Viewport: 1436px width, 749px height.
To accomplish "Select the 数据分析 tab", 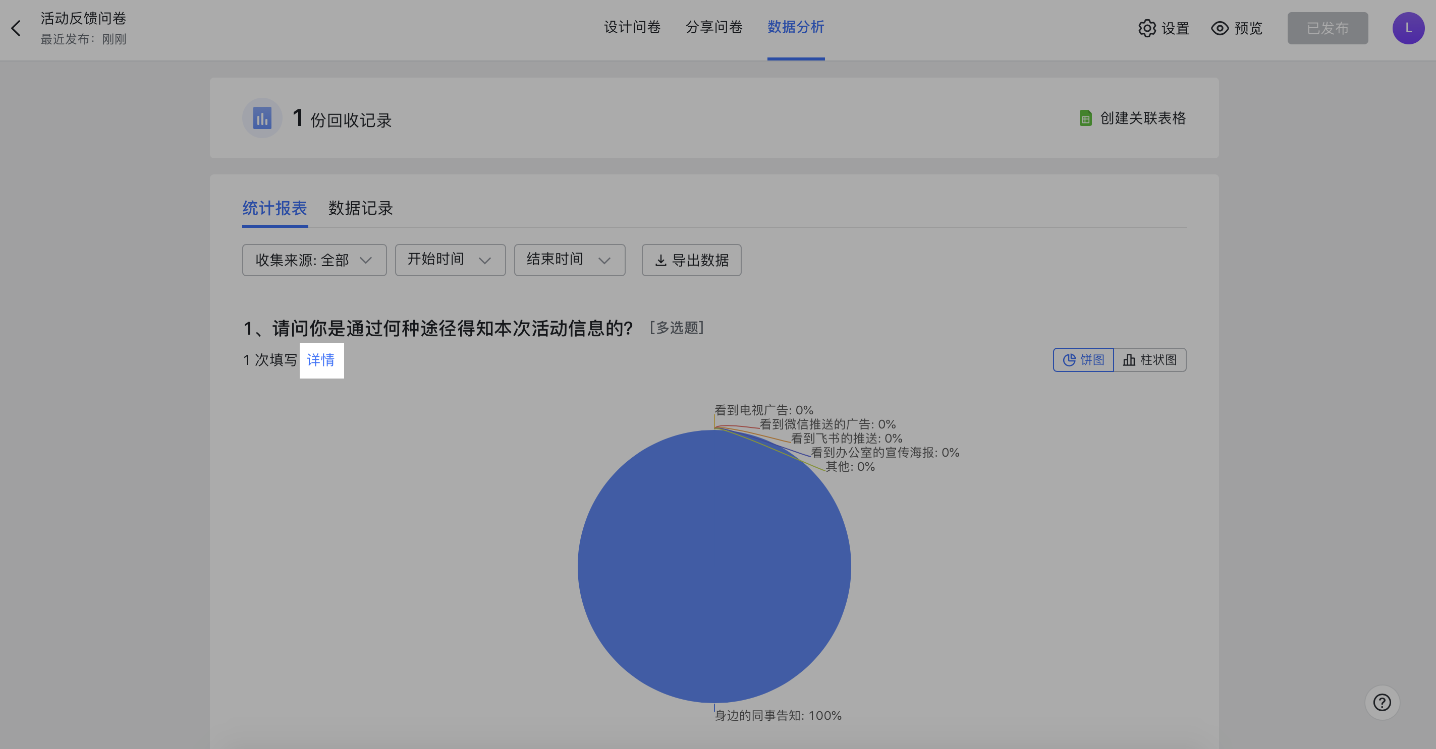I will (x=796, y=27).
